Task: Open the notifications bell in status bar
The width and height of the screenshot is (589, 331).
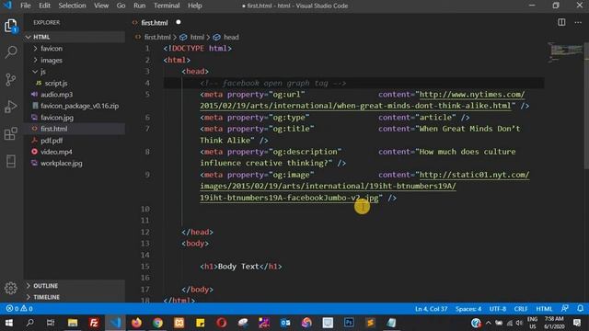Action: 580,309
